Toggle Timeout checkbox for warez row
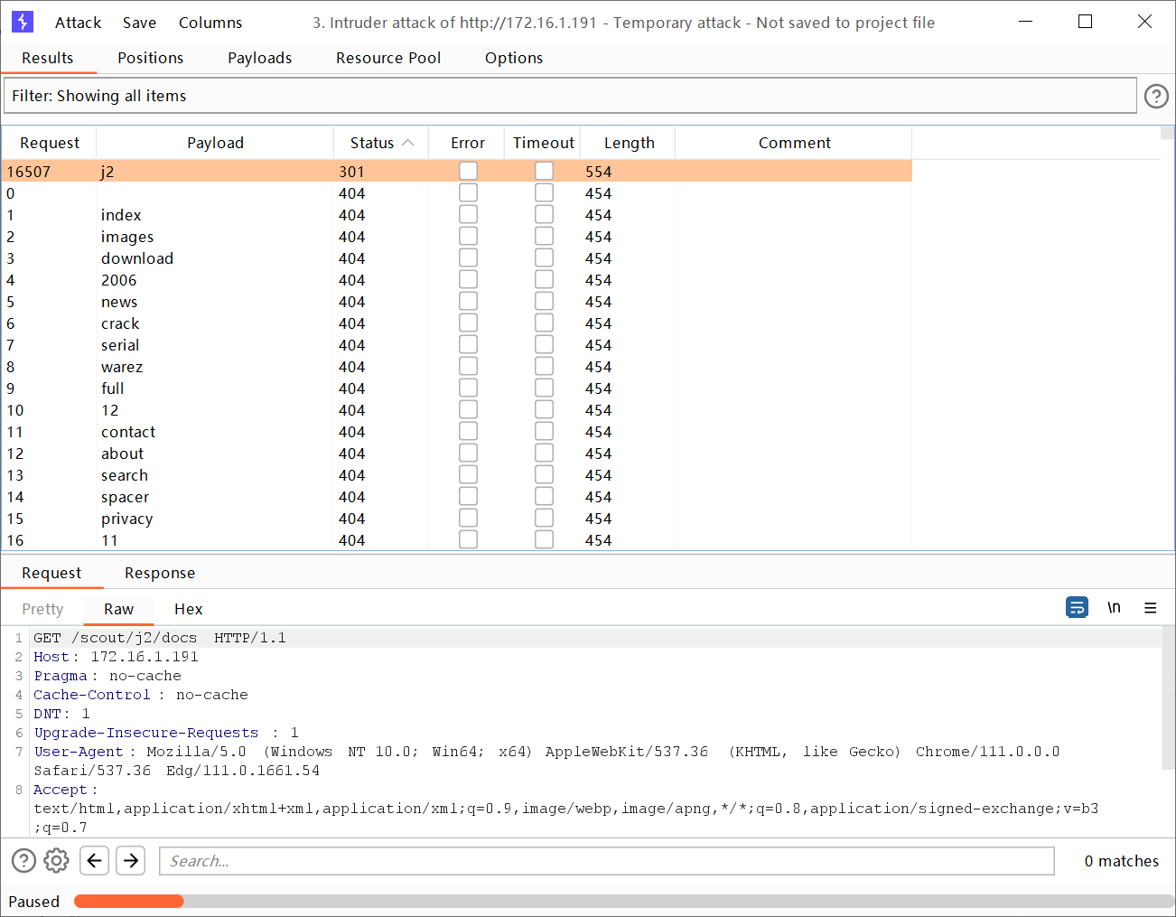The height and width of the screenshot is (917, 1176). 544,366
